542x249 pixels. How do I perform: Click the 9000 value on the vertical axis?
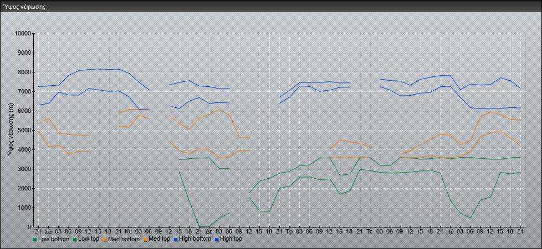pyautogui.click(x=24, y=53)
